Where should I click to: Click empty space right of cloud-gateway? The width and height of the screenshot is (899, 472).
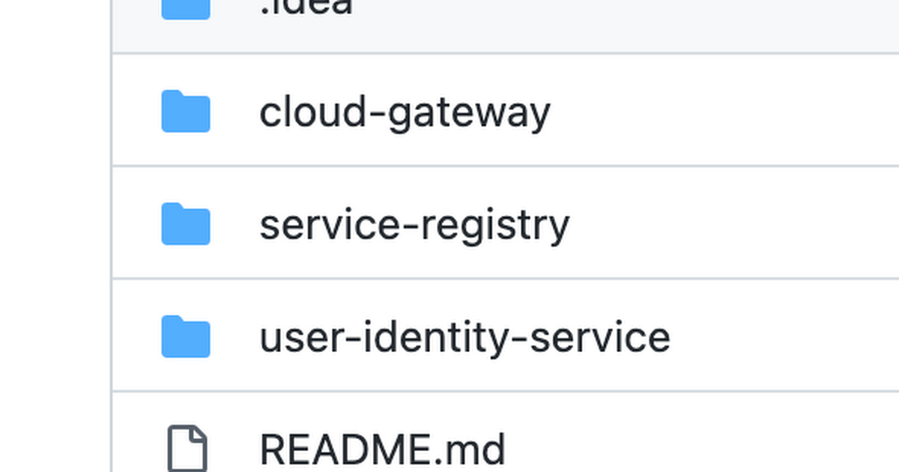[712, 111]
